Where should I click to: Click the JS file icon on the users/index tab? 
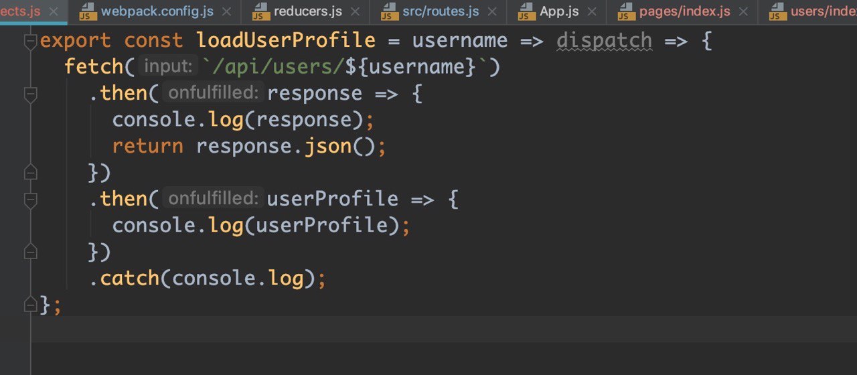[777, 11]
